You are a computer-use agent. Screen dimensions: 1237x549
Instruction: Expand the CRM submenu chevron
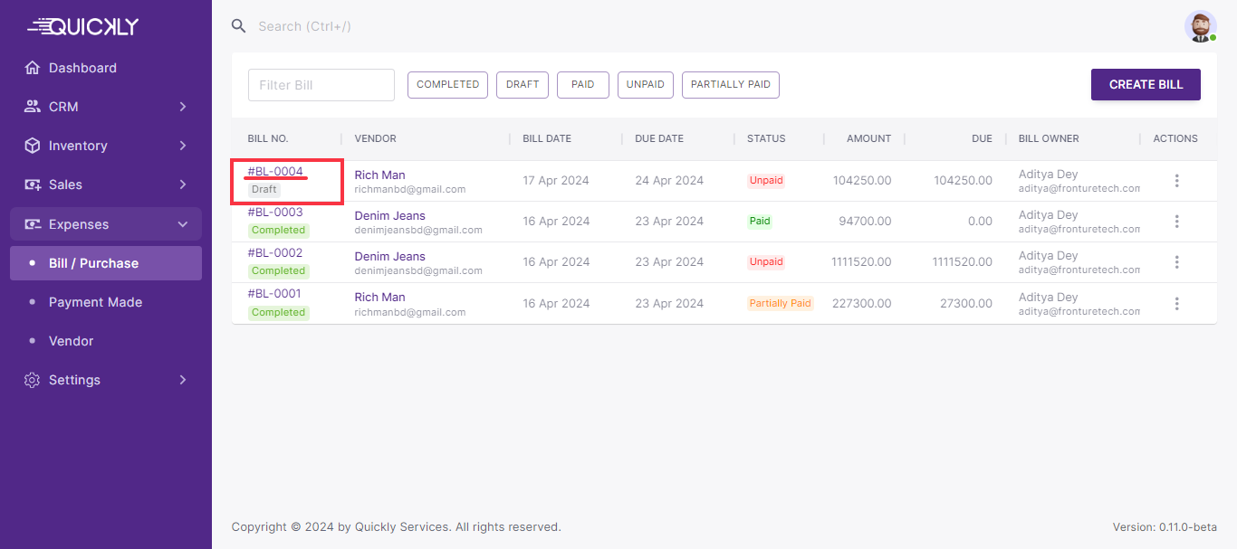coord(183,107)
